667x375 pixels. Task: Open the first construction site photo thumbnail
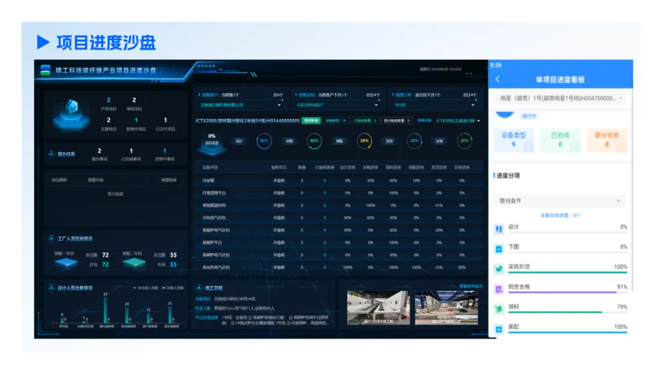(x=378, y=308)
